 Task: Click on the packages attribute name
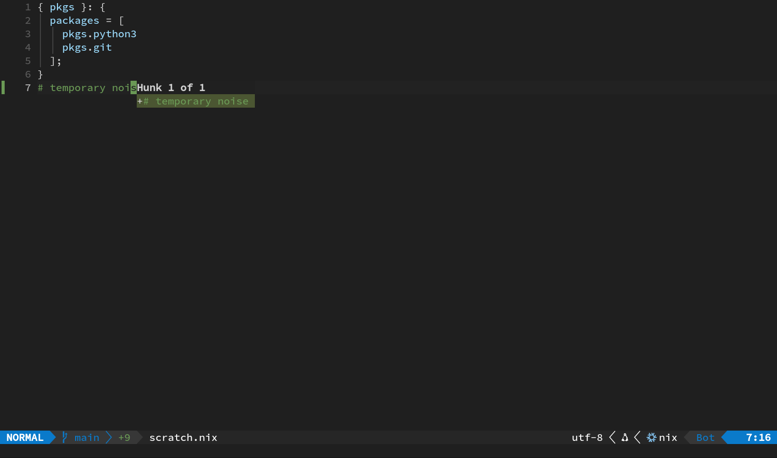[x=75, y=21]
